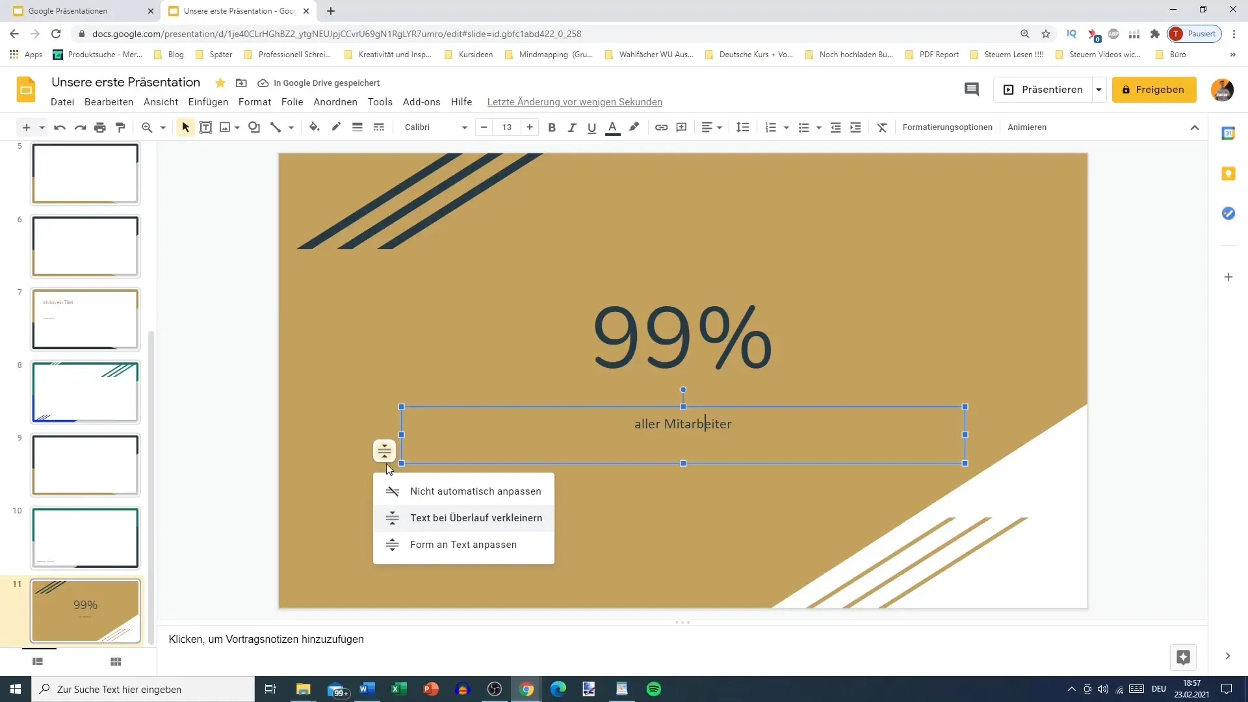Choose Nicht automatisch anpassen
Image resolution: width=1248 pixels, height=702 pixels.
coord(463,491)
